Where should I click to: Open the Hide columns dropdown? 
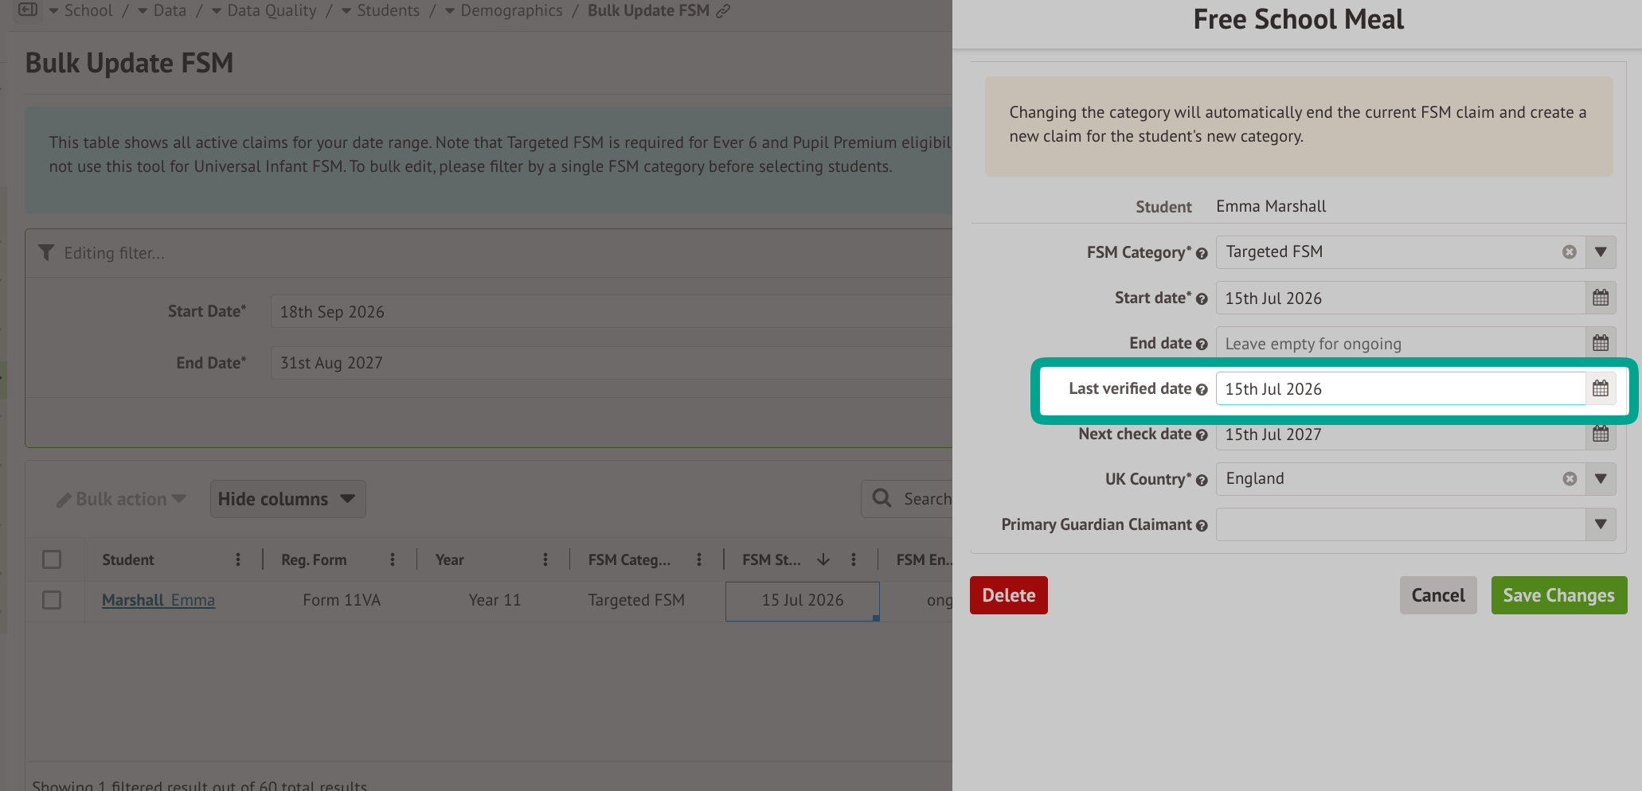pos(287,499)
